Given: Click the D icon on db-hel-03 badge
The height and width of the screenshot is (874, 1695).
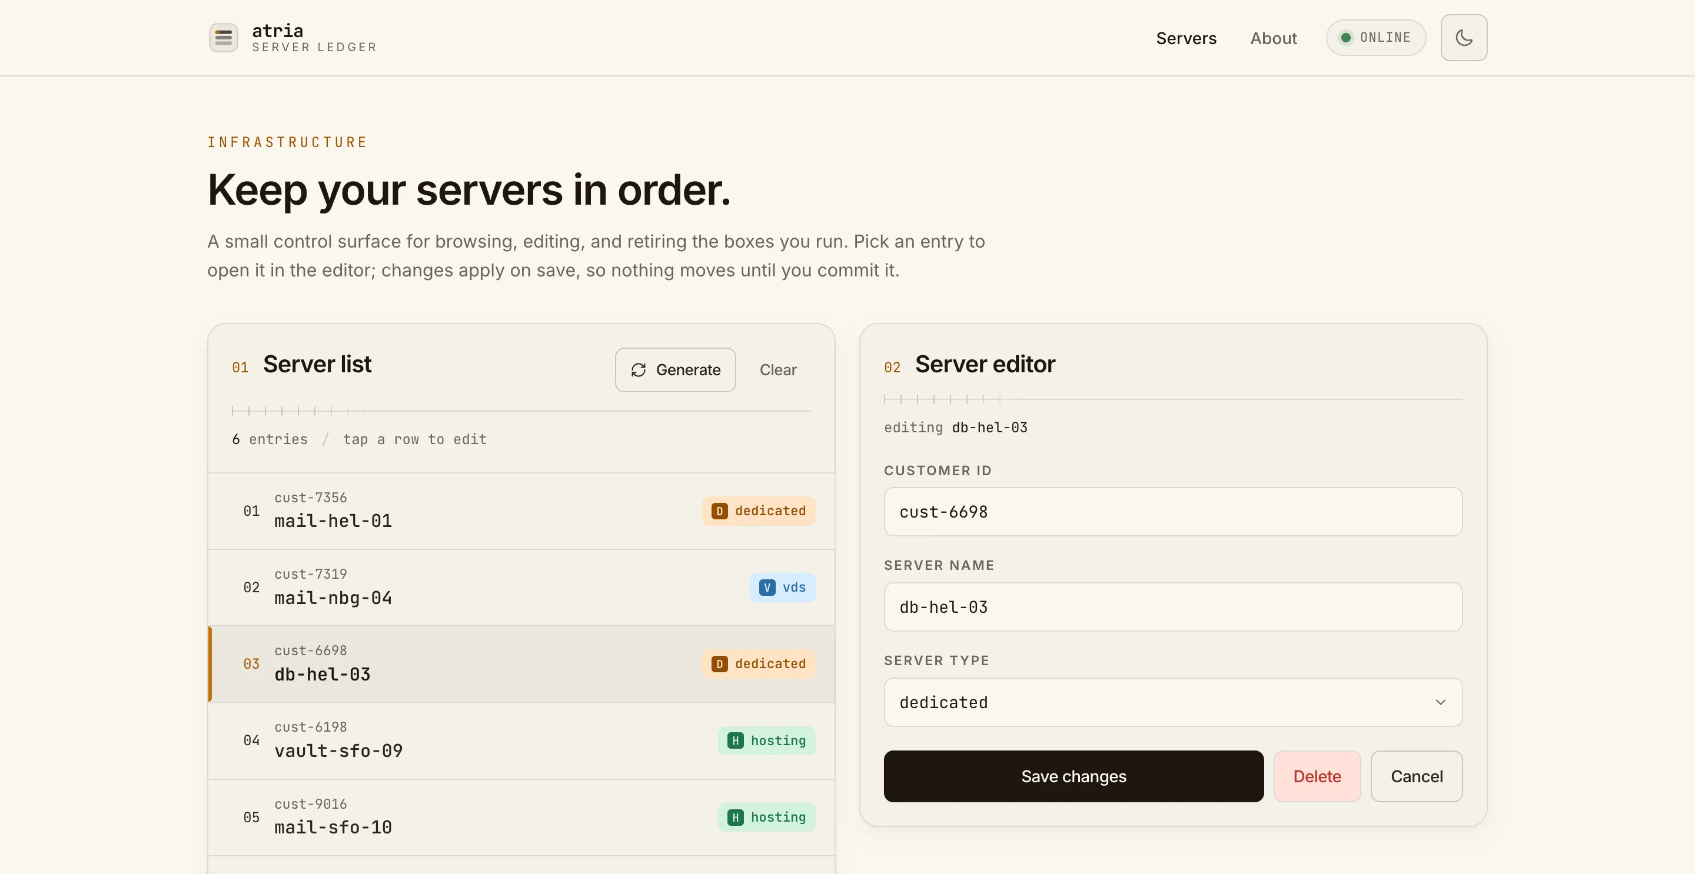Looking at the screenshot, I should pyautogui.click(x=719, y=663).
